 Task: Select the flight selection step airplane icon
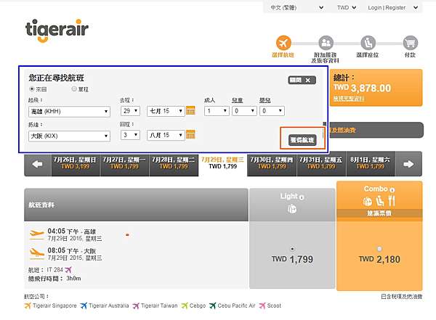point(283,43)
